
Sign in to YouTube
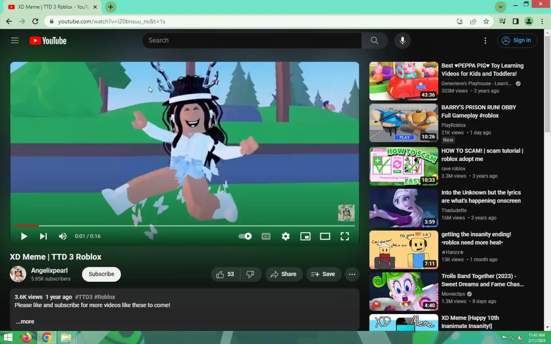click(x=517, y=40)
